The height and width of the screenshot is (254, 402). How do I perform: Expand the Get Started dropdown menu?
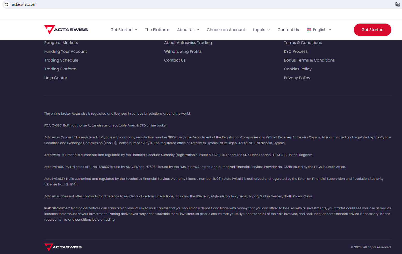tap(124, 30)
